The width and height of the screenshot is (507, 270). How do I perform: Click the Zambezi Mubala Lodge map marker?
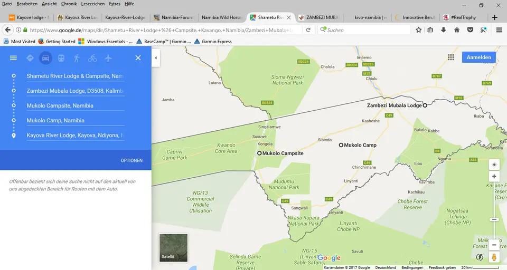coord(425,105)
